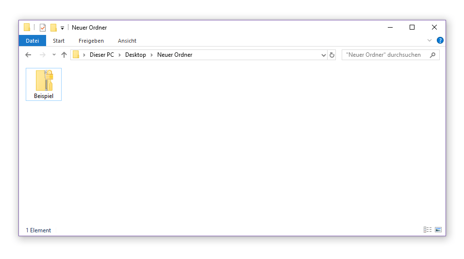The image size is (464, 259).
Task: Refresh the folder view
Action: (x=331, y=55)
